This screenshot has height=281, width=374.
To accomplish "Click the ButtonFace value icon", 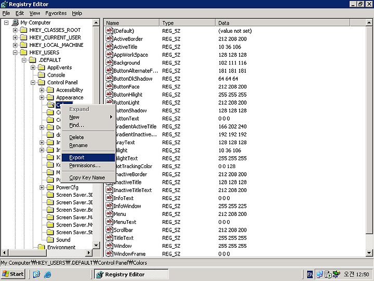I will pos(109,86).
